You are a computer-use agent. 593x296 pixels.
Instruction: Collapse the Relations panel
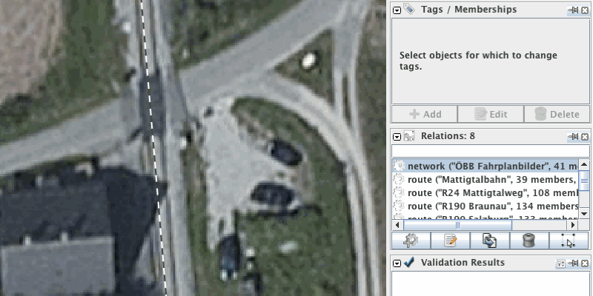coord(397,137)
